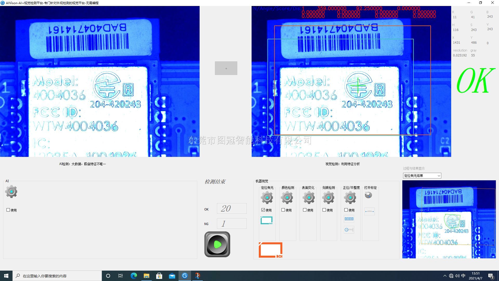Image resolution: width=499 pixels, height=281 pixels.
Task: Open the AI detection gear settings
Action: pos(11,192)
